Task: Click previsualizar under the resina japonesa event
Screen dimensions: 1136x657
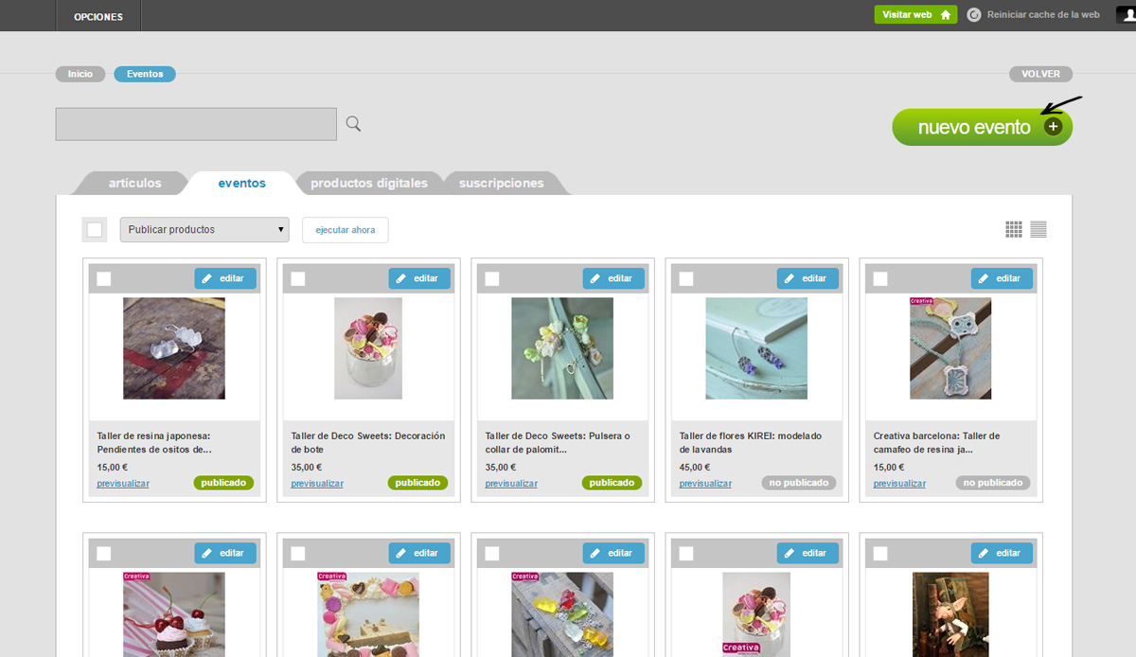Action: [123, 484]
